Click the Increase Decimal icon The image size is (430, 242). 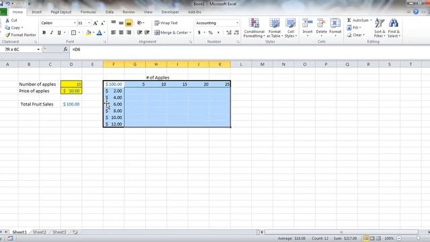pos(228,33)
